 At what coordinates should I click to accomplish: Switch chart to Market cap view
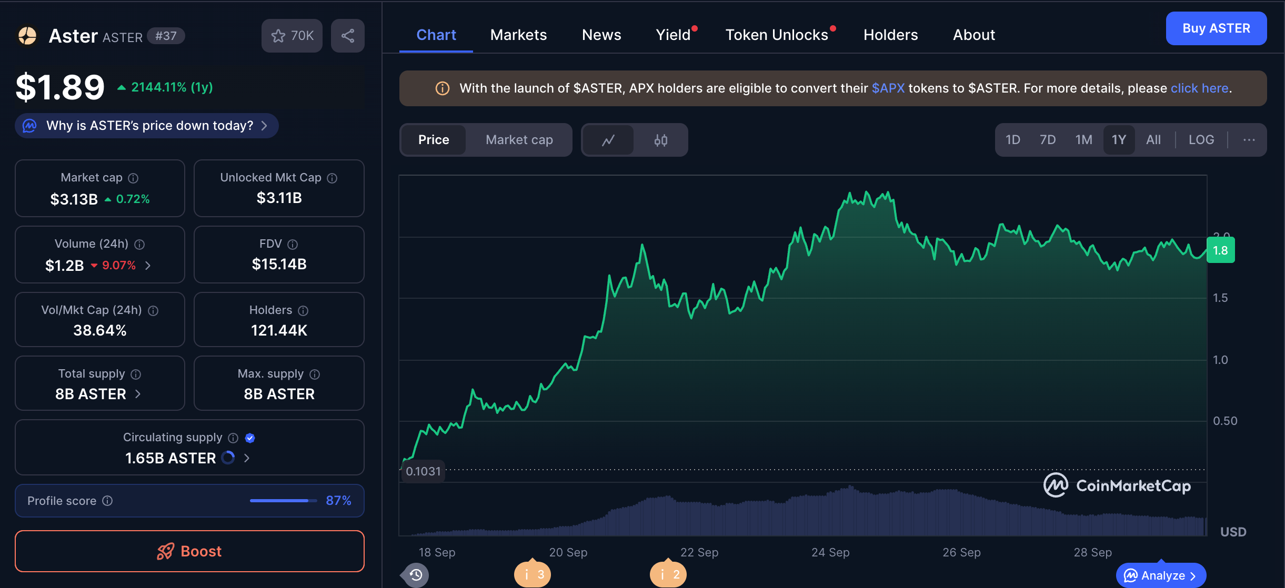(519, 140)
